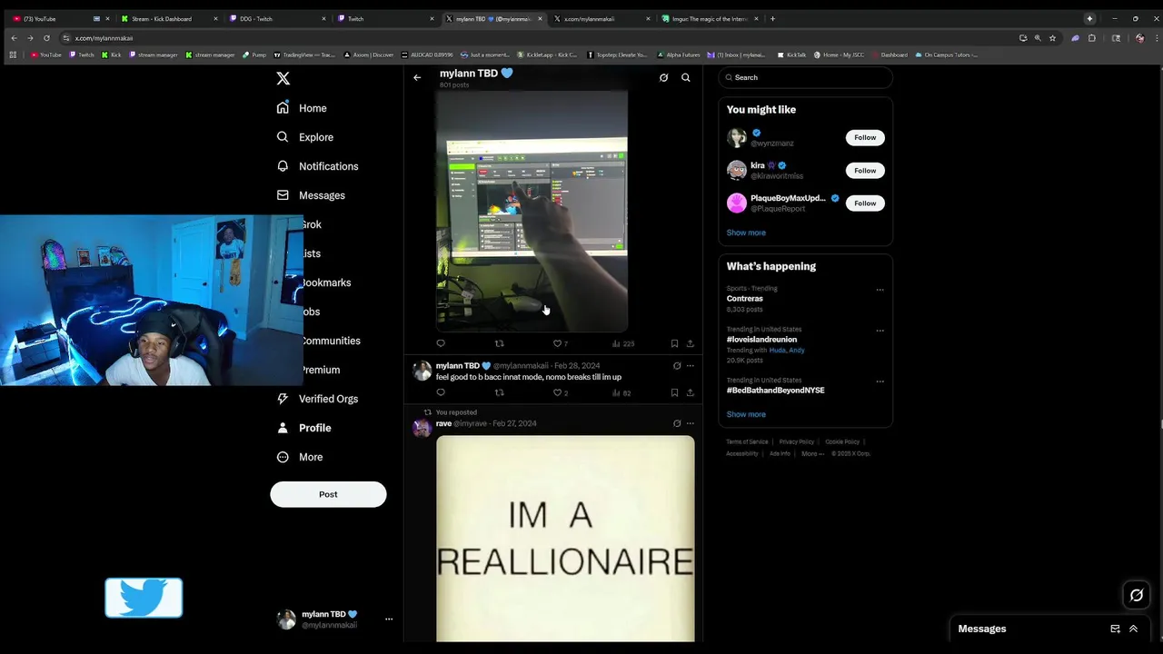Click the Messages envelope icon
The image size is (1163, 654).
[283, 195]
